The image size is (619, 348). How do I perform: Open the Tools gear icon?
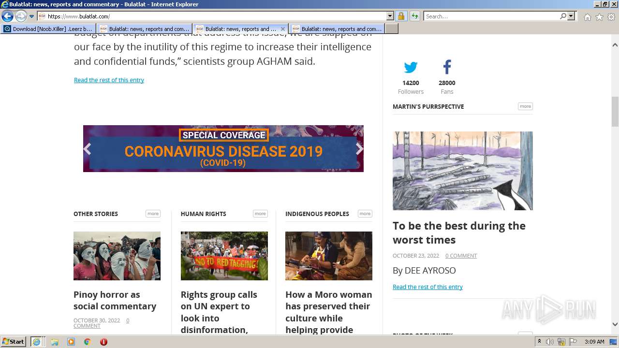(611, 17)
